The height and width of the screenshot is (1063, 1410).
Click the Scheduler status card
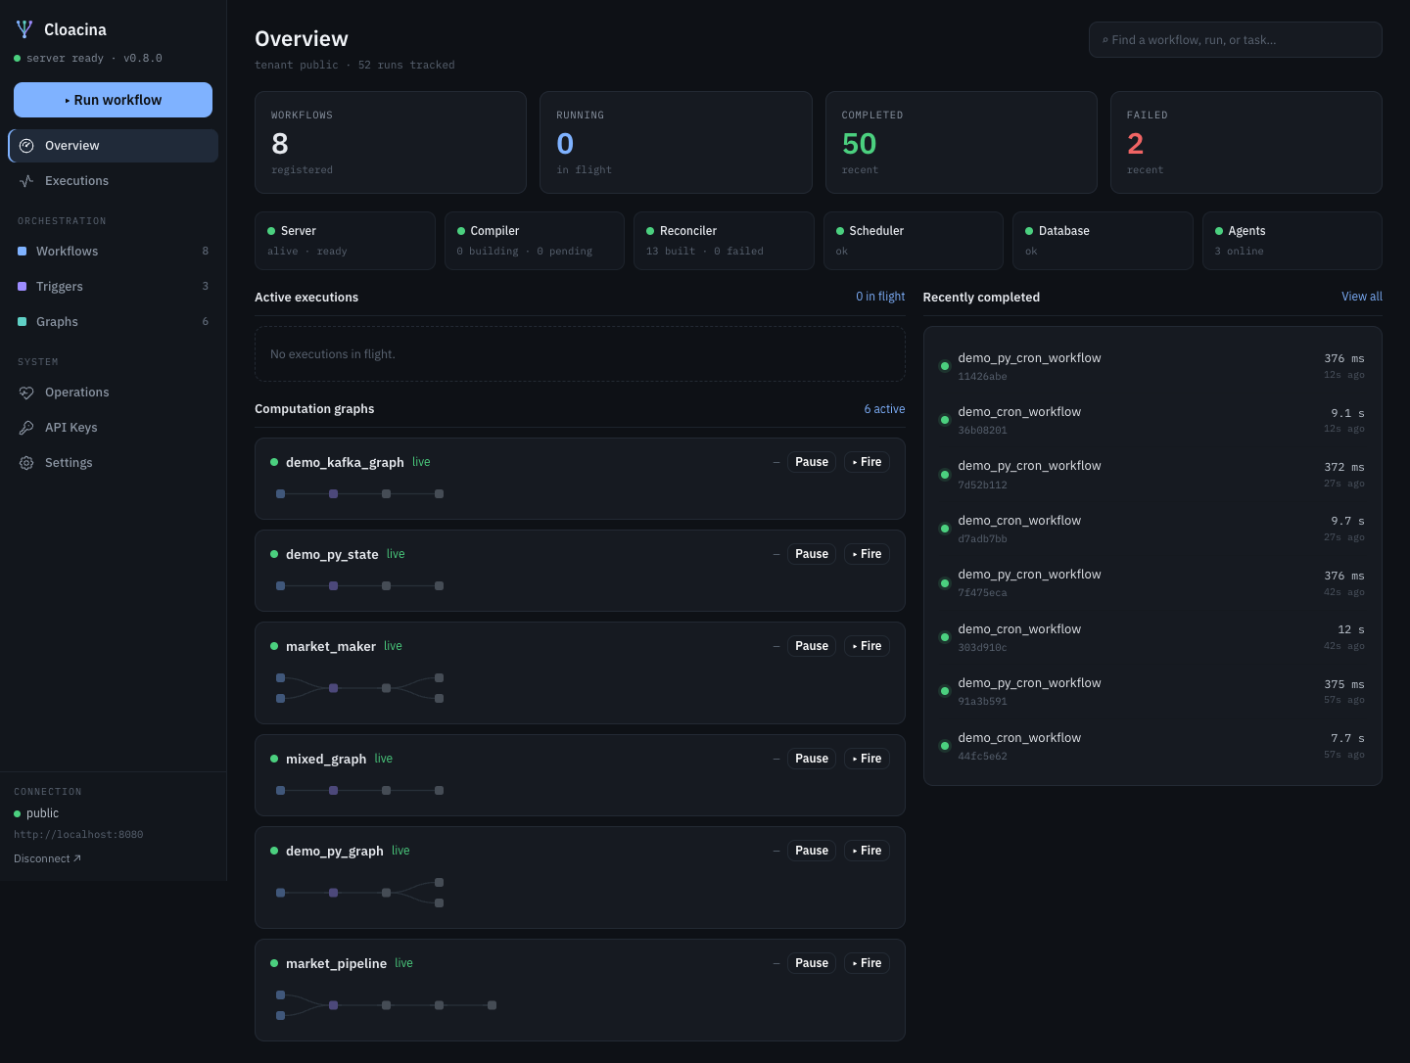coord(914,241)
